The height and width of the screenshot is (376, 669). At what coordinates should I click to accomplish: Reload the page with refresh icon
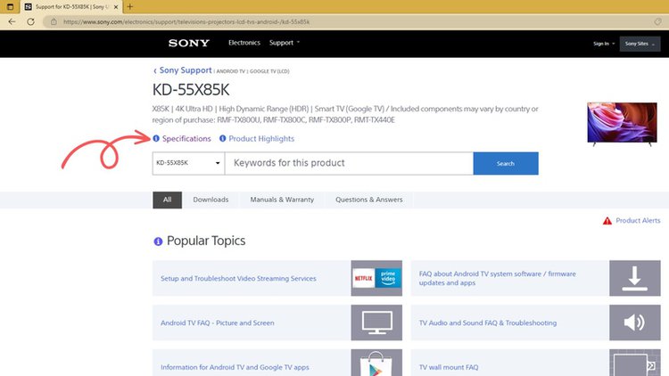(x=30, y=21)
